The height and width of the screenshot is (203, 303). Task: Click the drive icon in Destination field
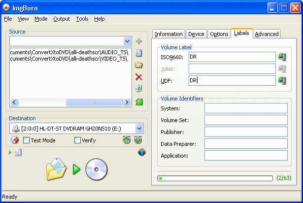(x=16, y=129)
